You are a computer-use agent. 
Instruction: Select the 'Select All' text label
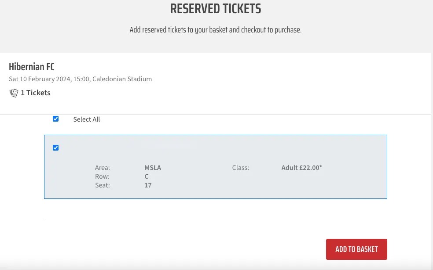86,119
